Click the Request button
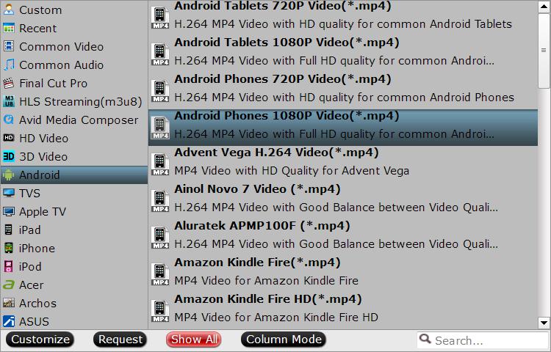Screen dimensions: 551x352 click(x=120, y=340)
